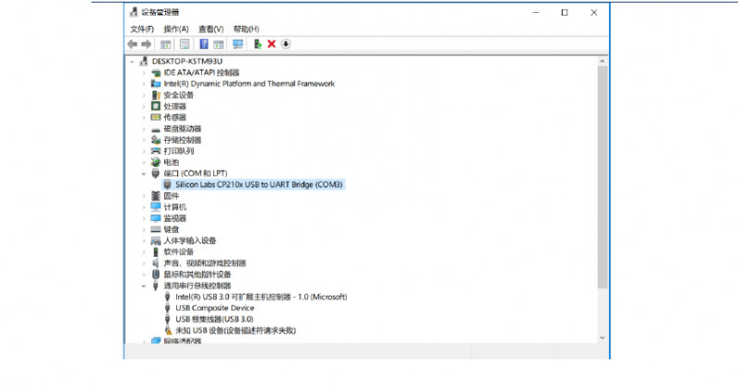Click the vertical scrollbar down arrow
Image resolution: width=738 pixels, height=386 pixels.
point(602,338)
